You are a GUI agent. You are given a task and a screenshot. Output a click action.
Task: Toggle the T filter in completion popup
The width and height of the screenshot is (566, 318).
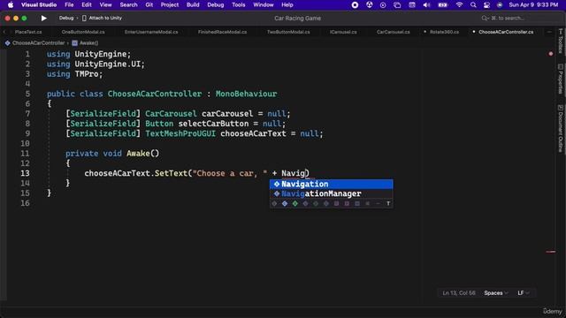click(388, 204)
